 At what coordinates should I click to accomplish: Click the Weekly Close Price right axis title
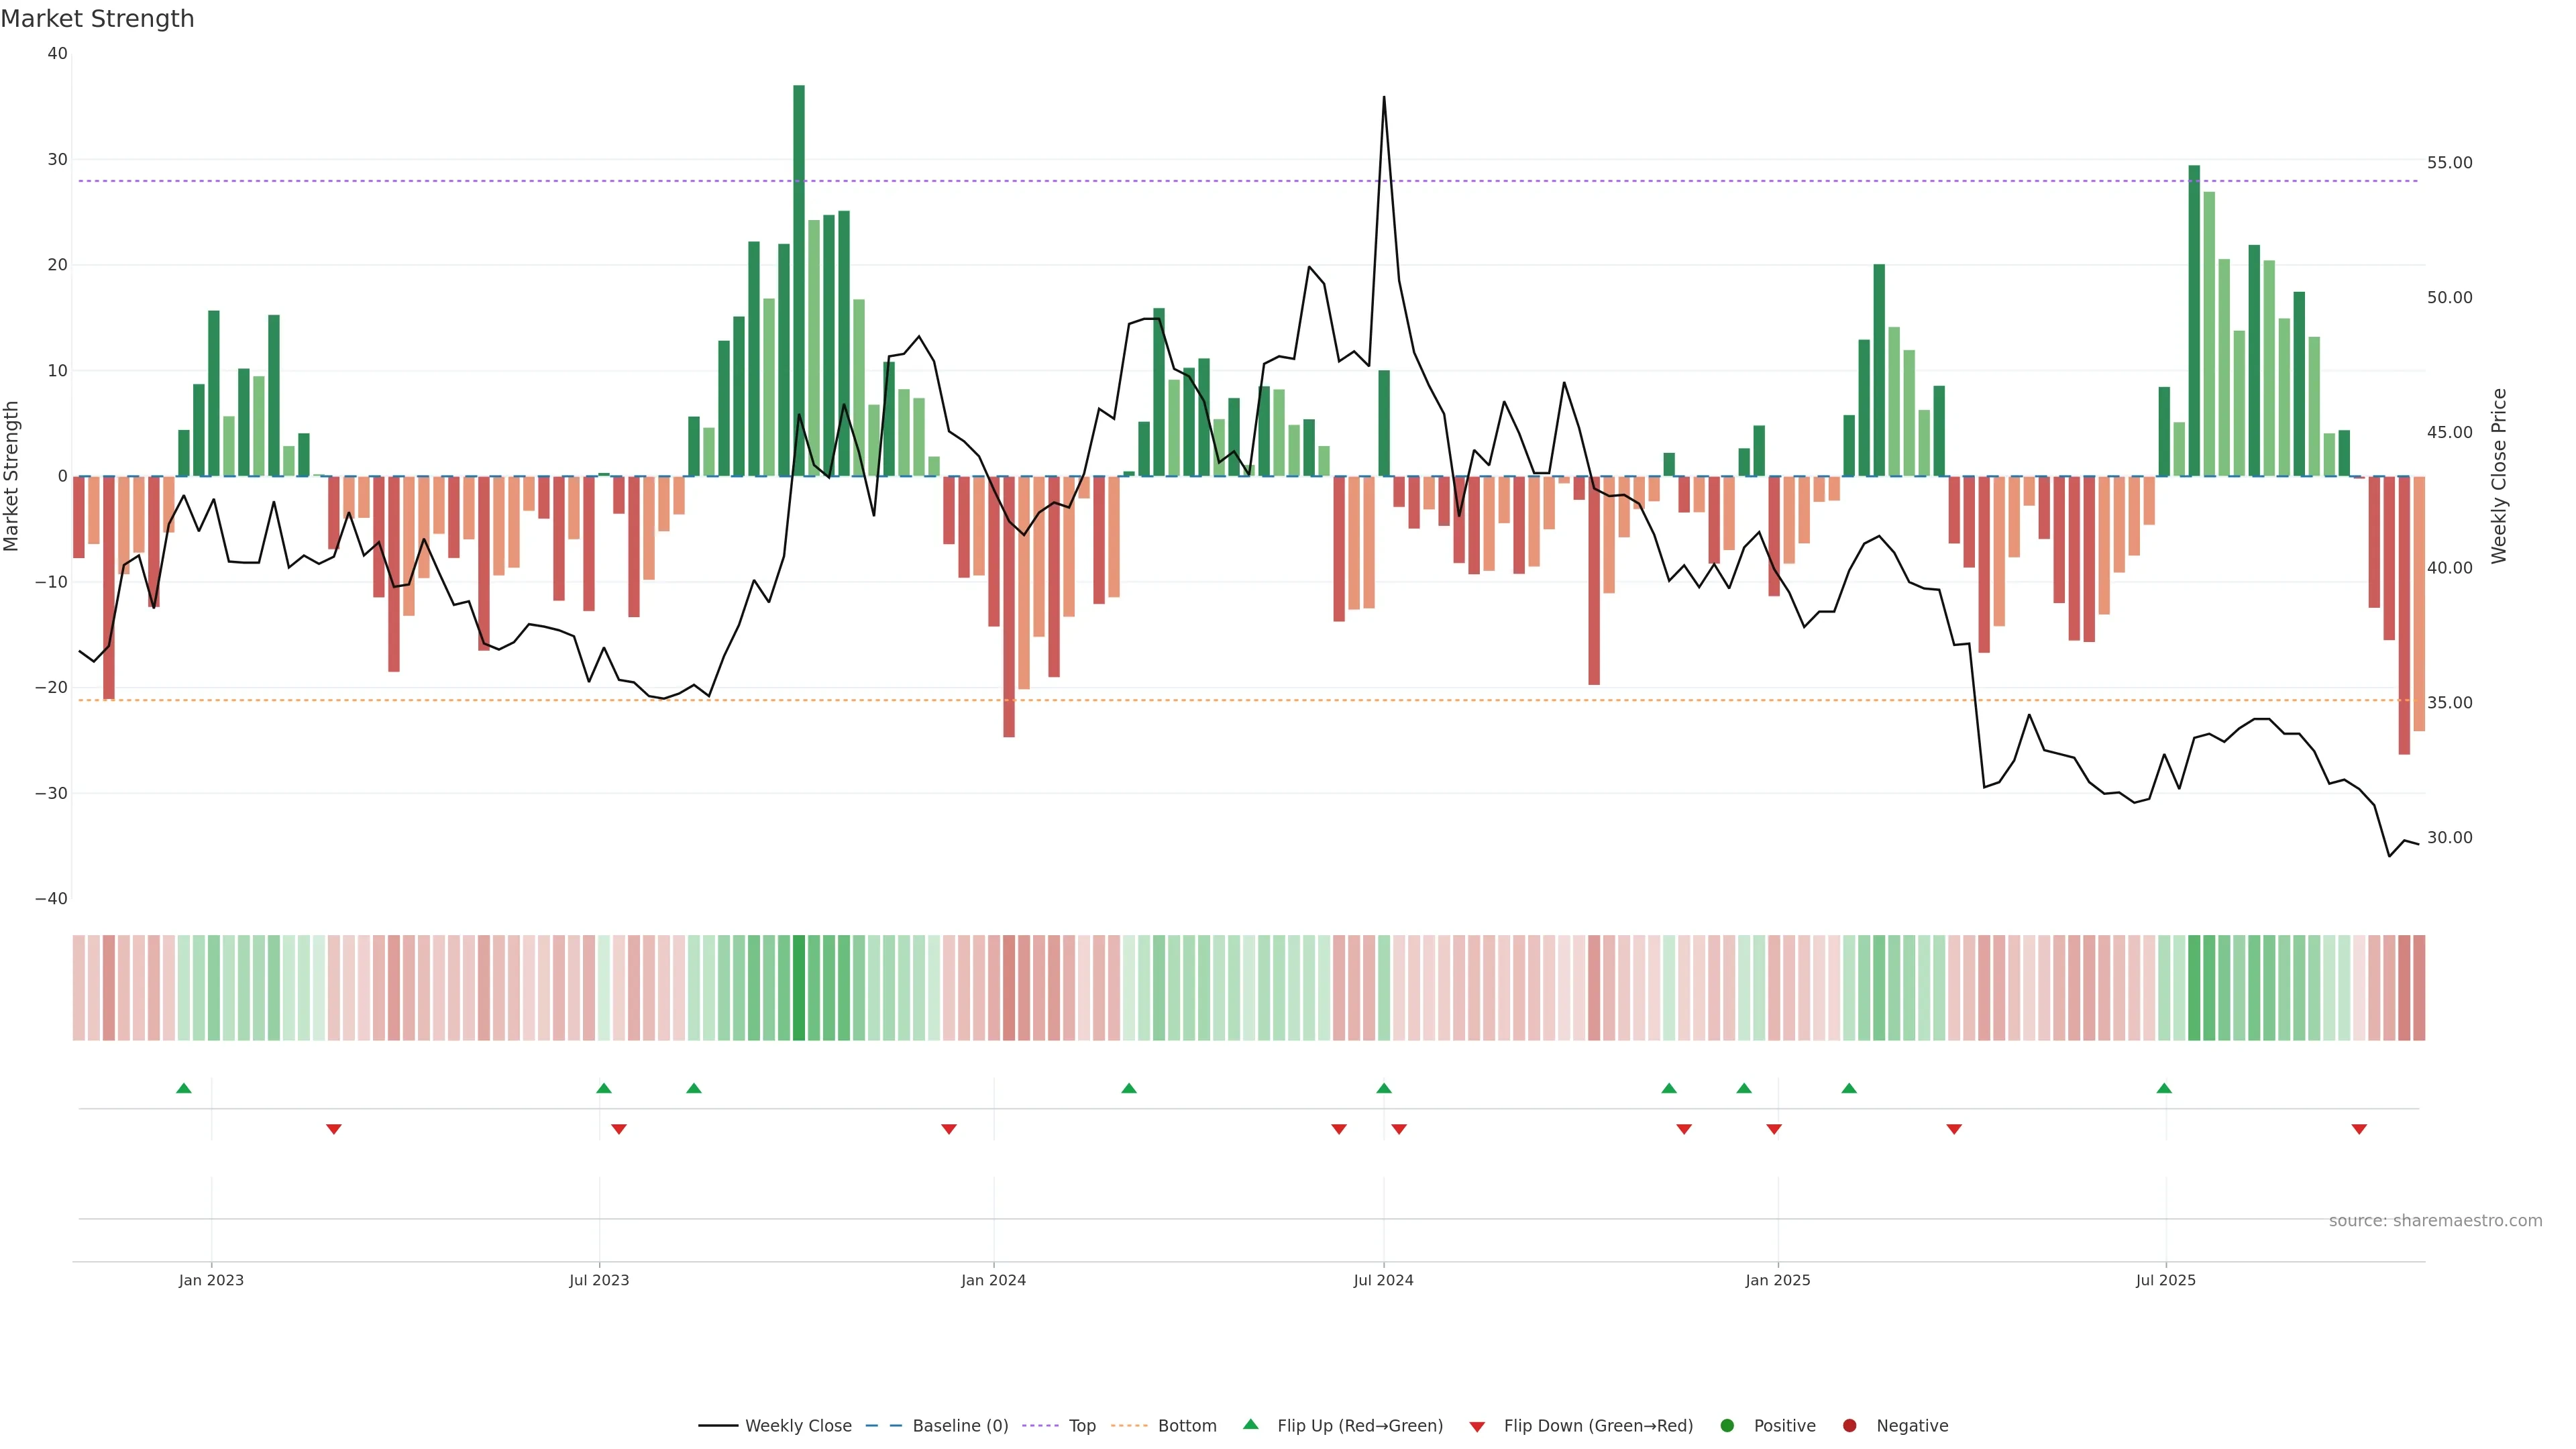2499,476
